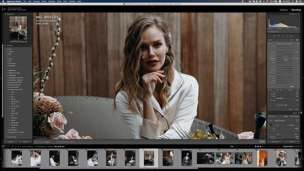Open the Tools menu
Viewport: 304px width, 171px height.
(x=59, y=1)
